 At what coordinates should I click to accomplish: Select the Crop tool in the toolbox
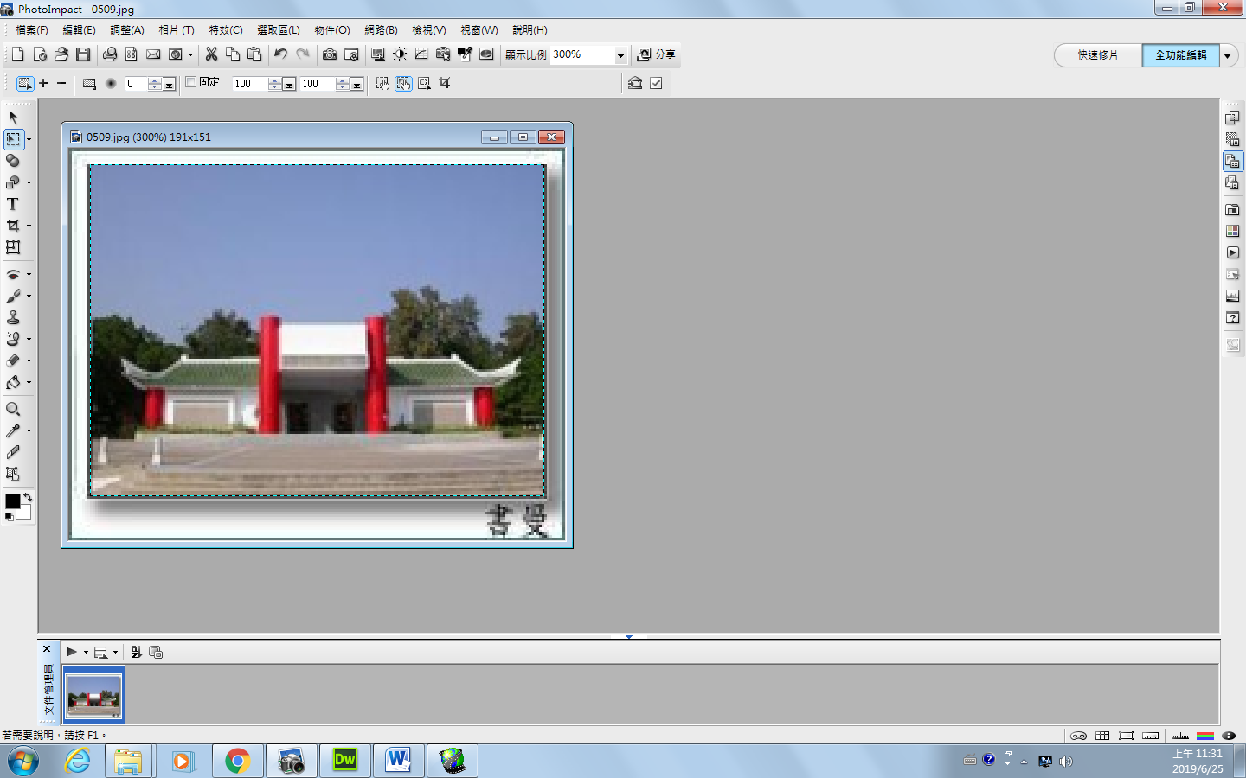pyautogui.click(x=13, y=226)
